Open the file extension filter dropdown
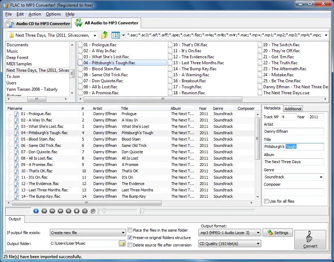 coord(326,35)
